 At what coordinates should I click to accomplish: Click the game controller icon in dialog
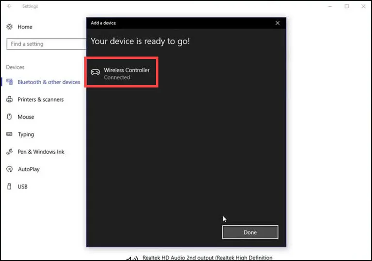point(95,72)
